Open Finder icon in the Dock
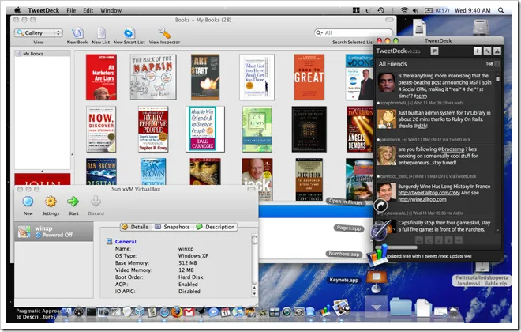 click(67, 311)
